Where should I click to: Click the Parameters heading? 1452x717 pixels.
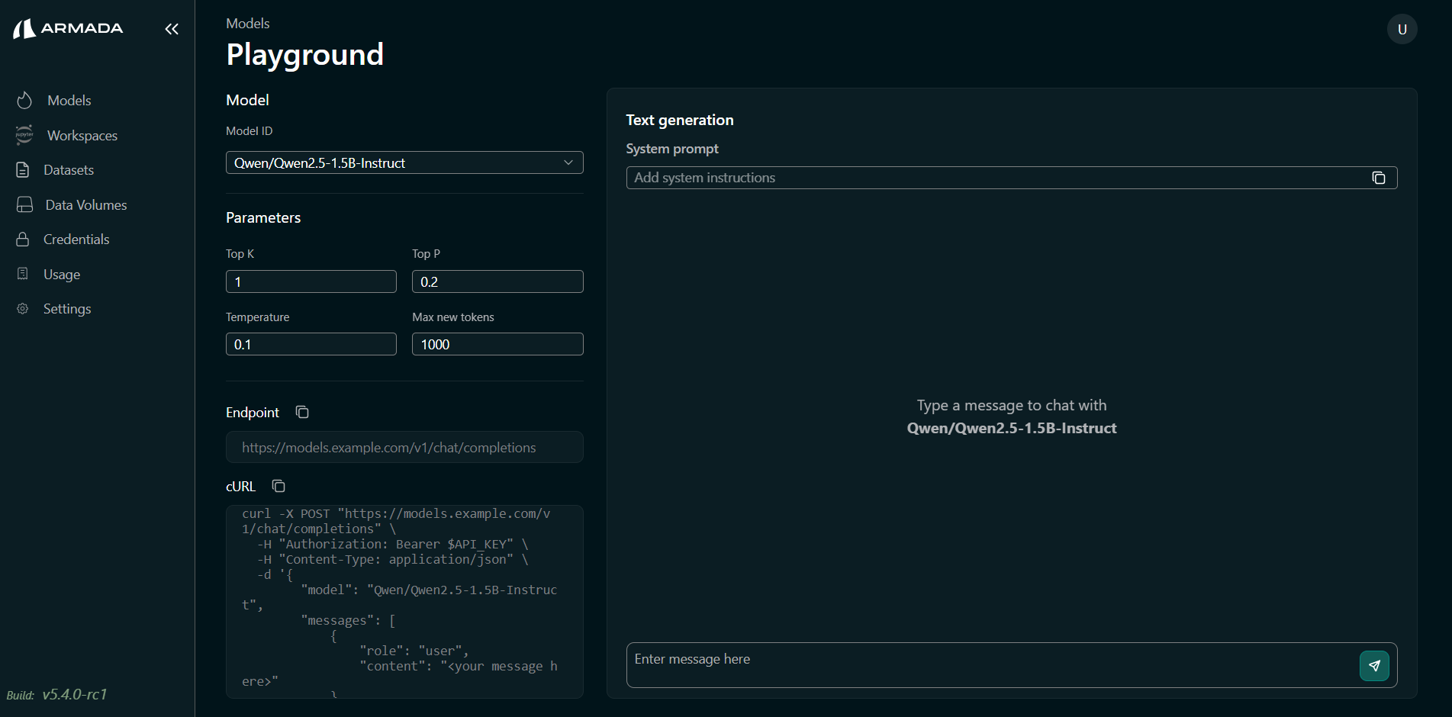coord(263,217)
